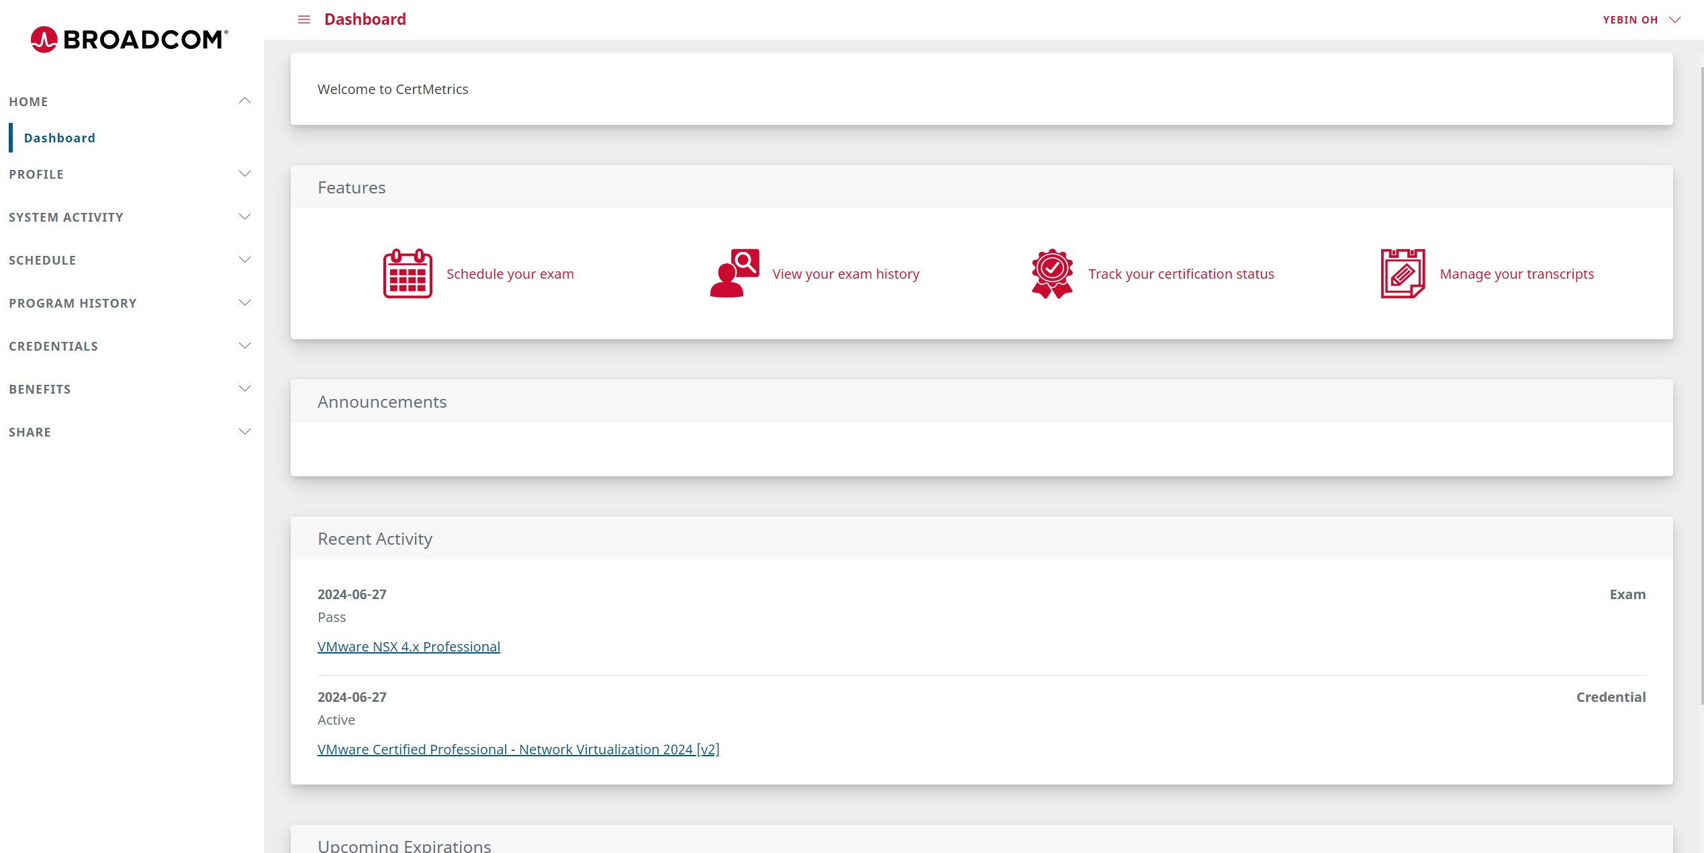The image size is (1704, 853).
Task: Select Dashboard in the sidebar
Action: click(x=60, y=138)
